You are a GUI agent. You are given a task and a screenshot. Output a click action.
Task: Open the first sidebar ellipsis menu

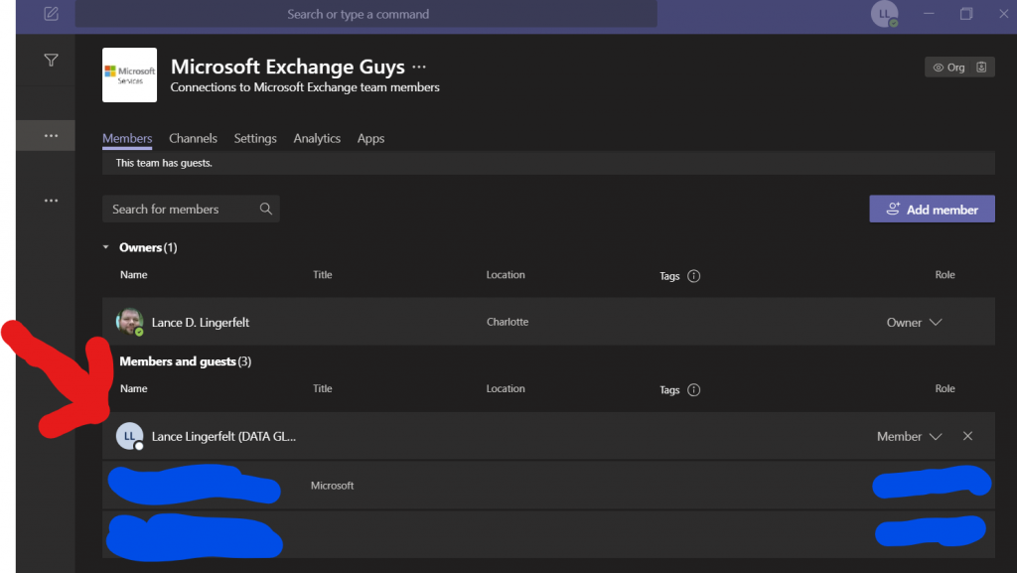pyautogui.click(x=52, y=135)
